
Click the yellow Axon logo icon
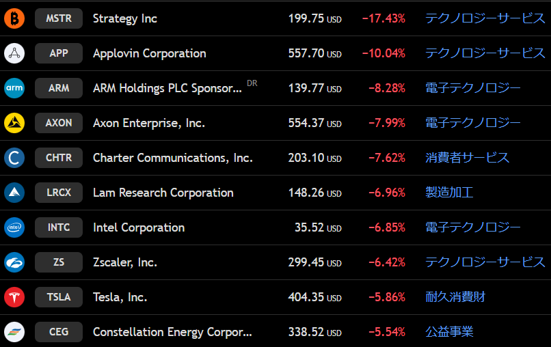14,123
